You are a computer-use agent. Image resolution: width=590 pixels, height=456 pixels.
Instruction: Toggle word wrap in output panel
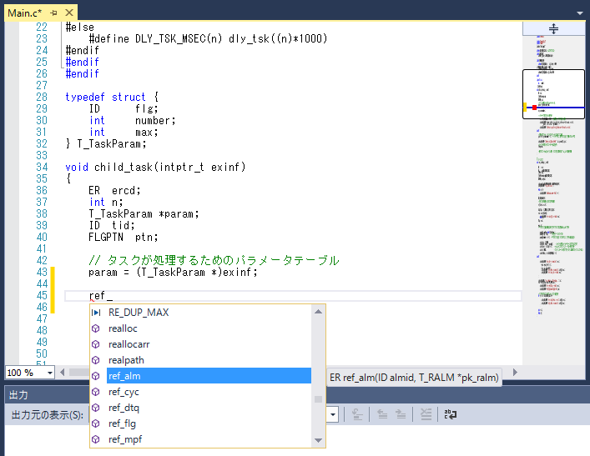(x=450, y=414)
